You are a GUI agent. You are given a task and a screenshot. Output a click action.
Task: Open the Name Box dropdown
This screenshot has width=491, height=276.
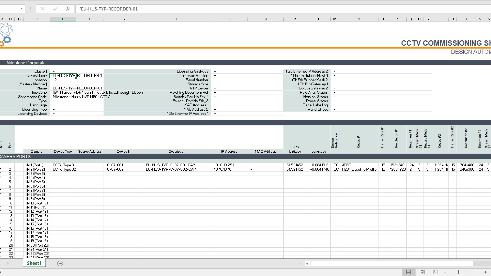22,9
